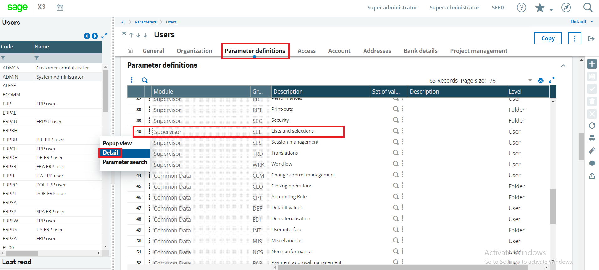Maximize the parameter definitions grid

(552, 80)
